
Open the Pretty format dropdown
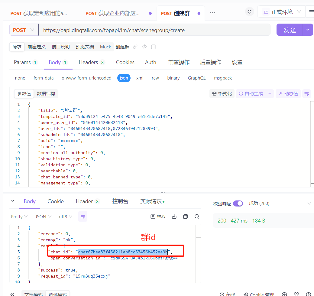tap(19, 216)
